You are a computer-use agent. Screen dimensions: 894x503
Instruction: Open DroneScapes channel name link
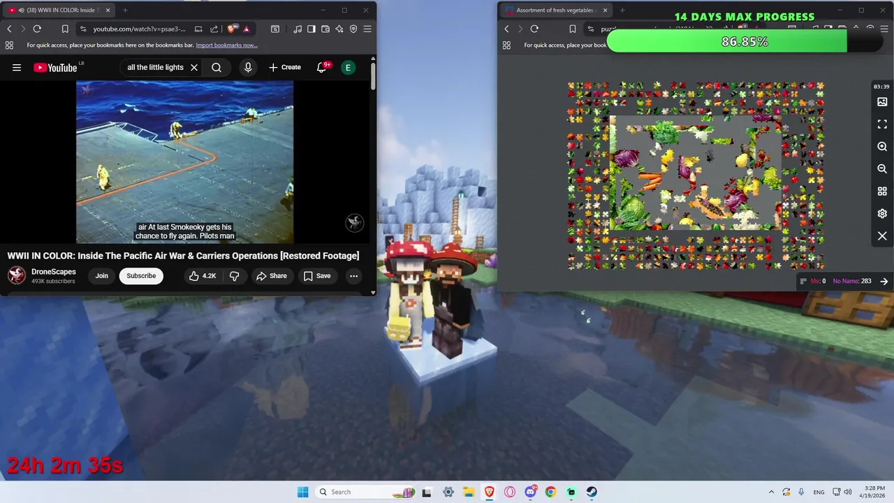pos(54,272)
